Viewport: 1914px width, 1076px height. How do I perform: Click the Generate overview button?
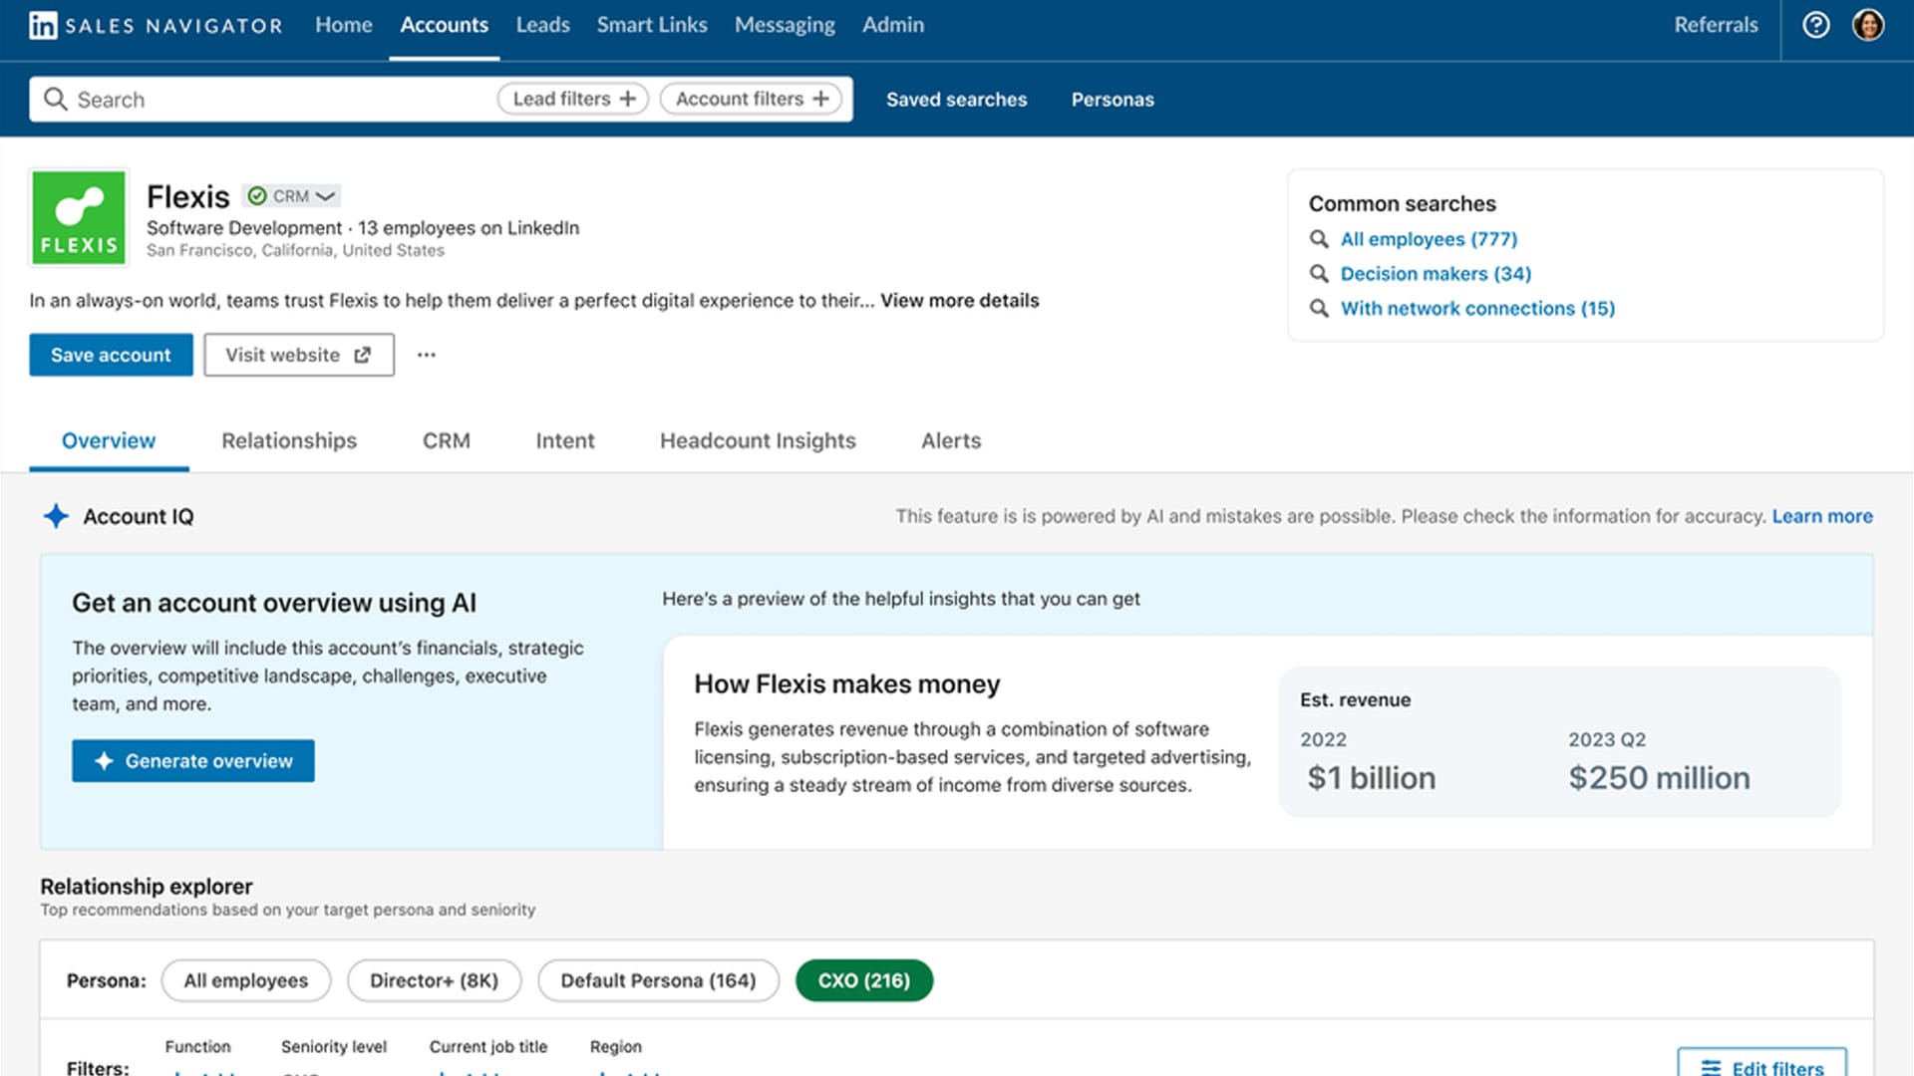click(x=192, y=760)
